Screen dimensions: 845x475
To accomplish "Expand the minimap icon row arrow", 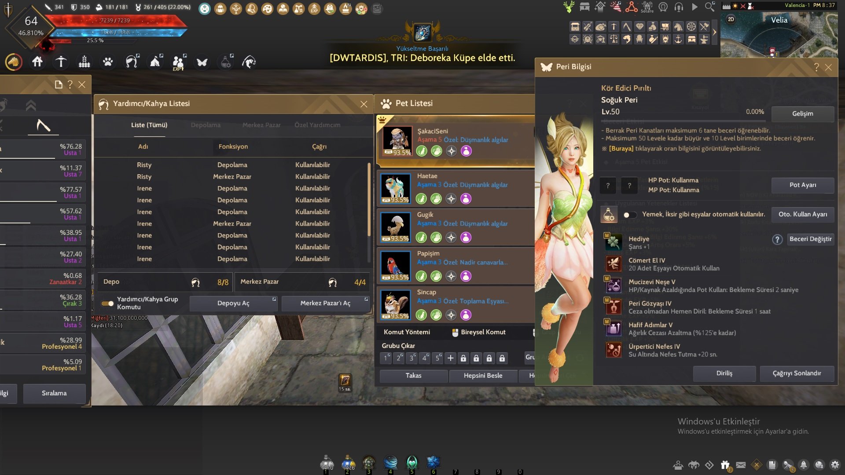I will click(714, 33).
